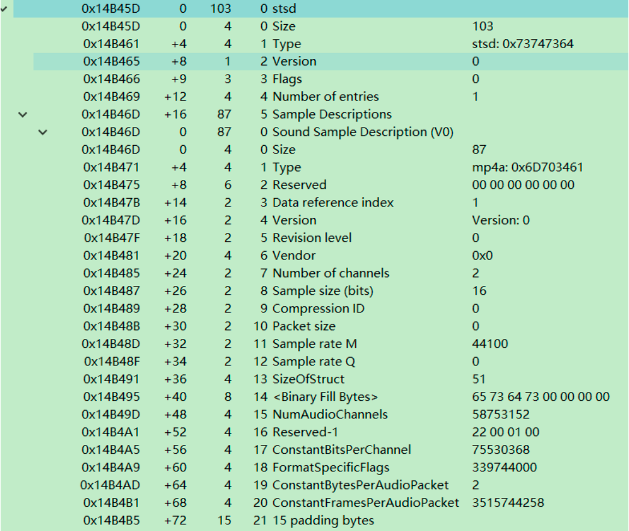Click the value 'stsd: 0x73747364'
629x531 pixels.
(522, 44)
